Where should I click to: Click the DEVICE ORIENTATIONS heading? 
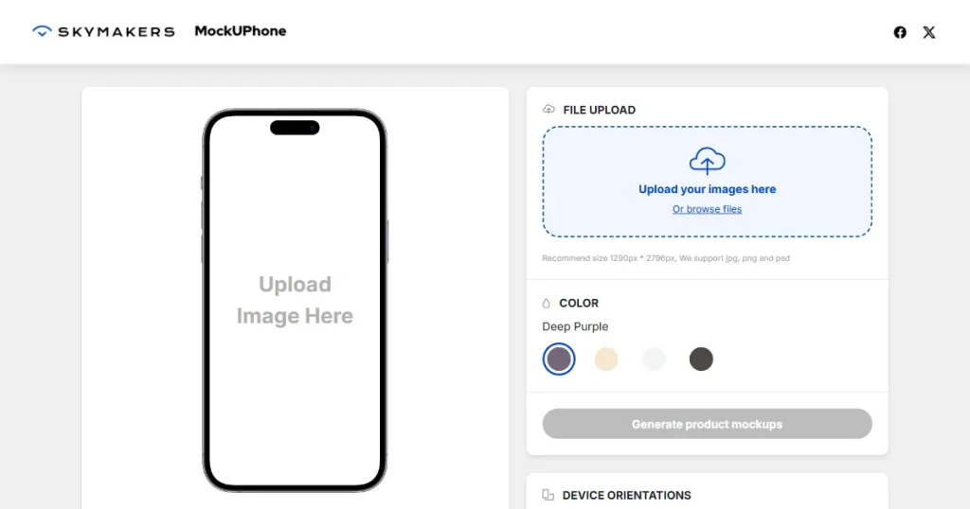[x=627, y=496]
